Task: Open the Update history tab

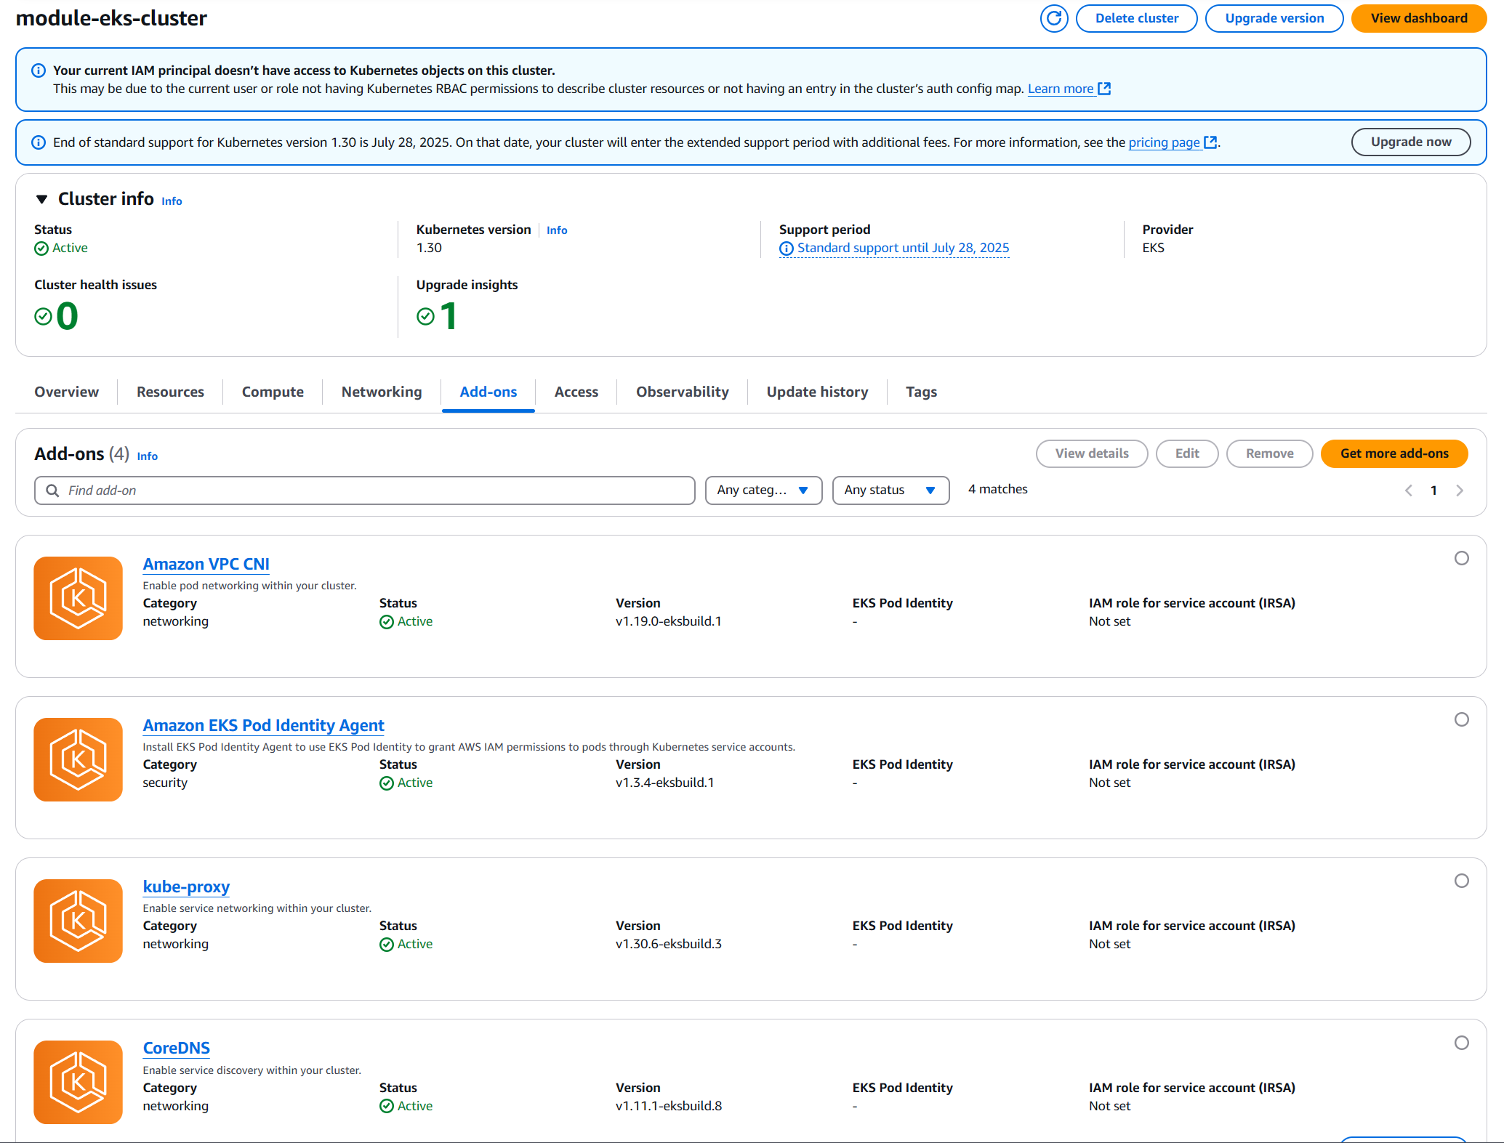Action: click(x=818, y=392)
